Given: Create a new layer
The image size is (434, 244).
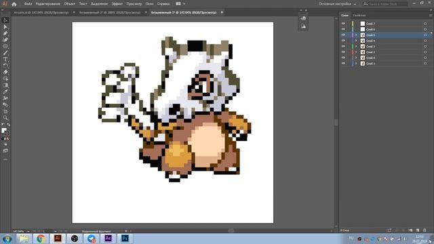Looking at the screenshot, I should click(418, 230).
